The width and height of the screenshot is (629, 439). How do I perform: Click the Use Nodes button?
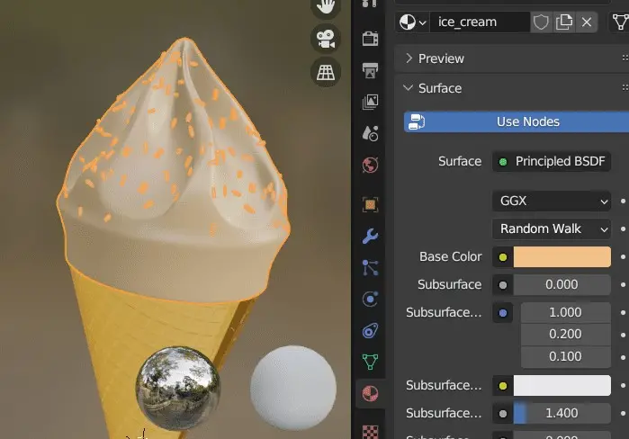pyautogui.click(x=517, y=121)
